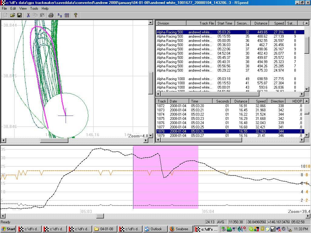Click the New document toolbar icon
The height and width of the screenshot is (233, 311).
pos(5,15)
